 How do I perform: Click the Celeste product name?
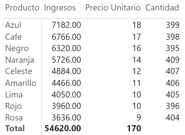(19, 71)
